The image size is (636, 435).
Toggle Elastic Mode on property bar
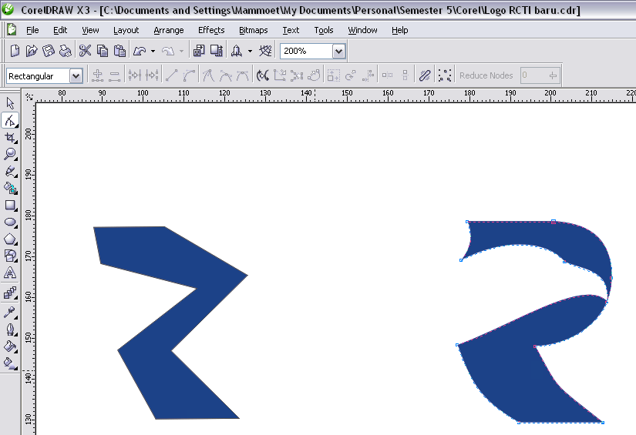click(x=425, y=75)
